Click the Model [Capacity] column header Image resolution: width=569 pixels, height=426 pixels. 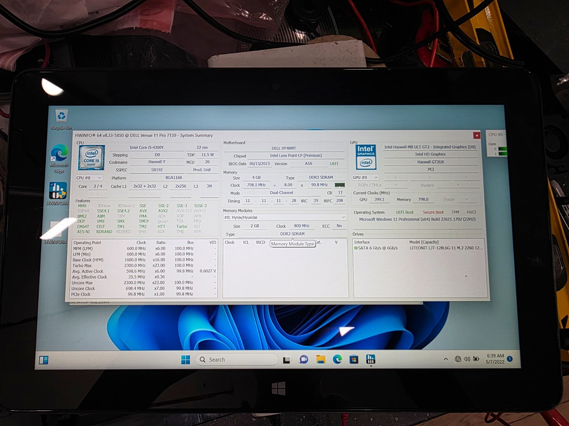pos(424,242)
